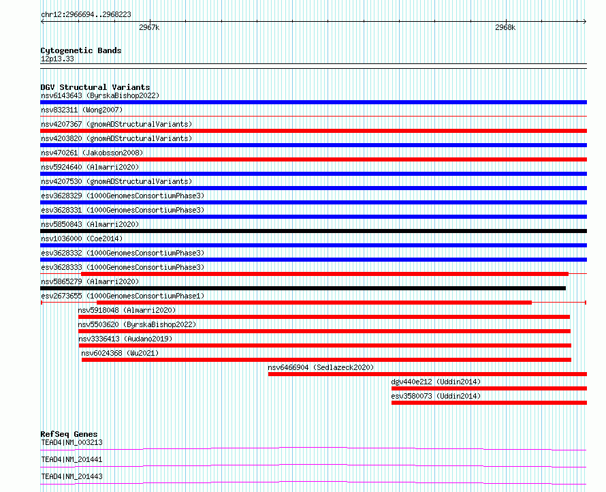606x492 pixels.
Task: Open gene label TEAD4|NM_003213
Action: pyautogui.click(x=71, y=442)
